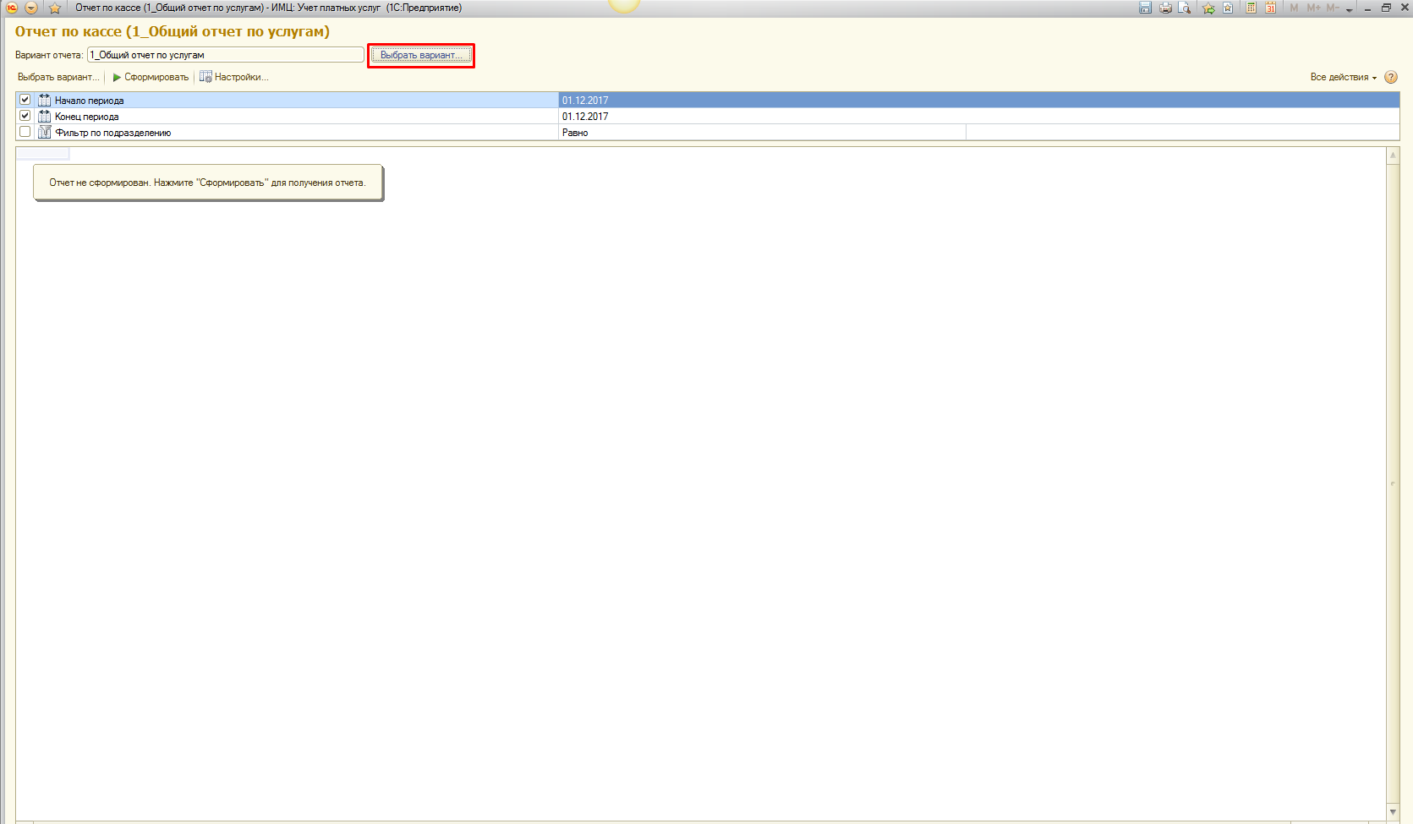Click Выбрать вариант... text in command bar
This screenshot has width=1413, height=824.
pyautogui.click(x=58, y=77)
